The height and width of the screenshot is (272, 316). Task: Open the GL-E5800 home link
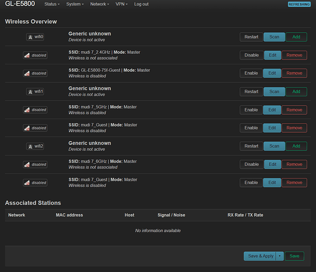point(20,4)
